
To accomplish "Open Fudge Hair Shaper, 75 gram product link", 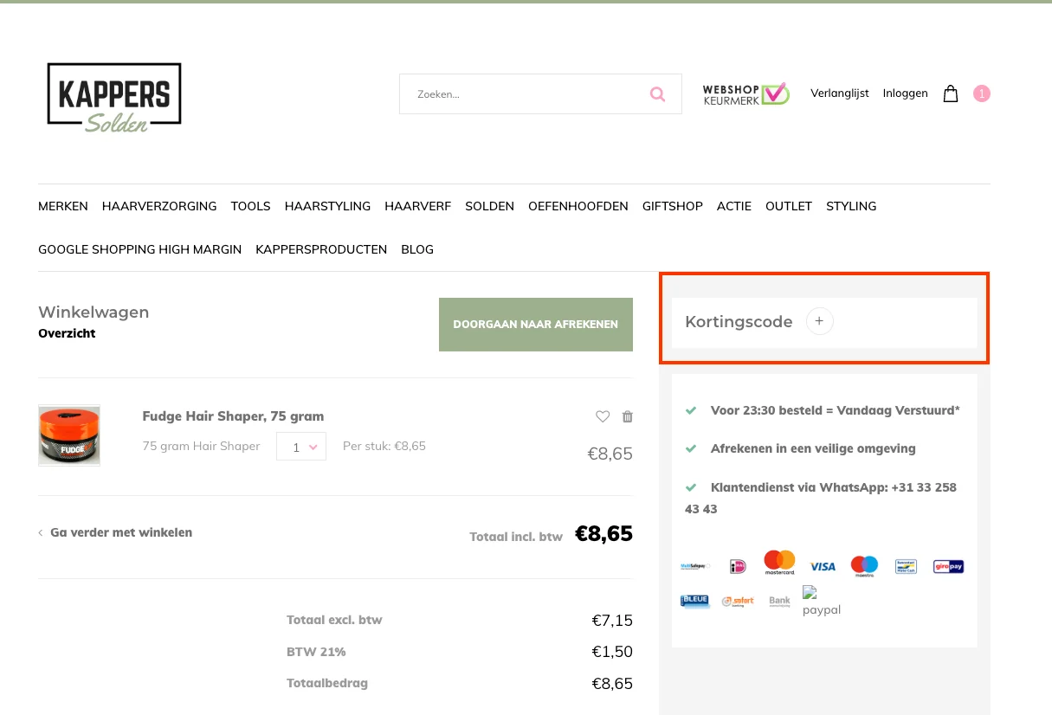I will (233, 416).
